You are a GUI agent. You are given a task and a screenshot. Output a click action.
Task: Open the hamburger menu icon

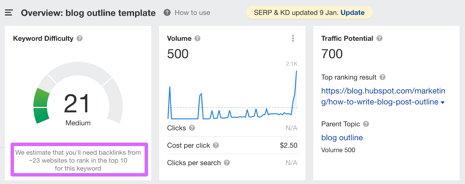[9, 13]
